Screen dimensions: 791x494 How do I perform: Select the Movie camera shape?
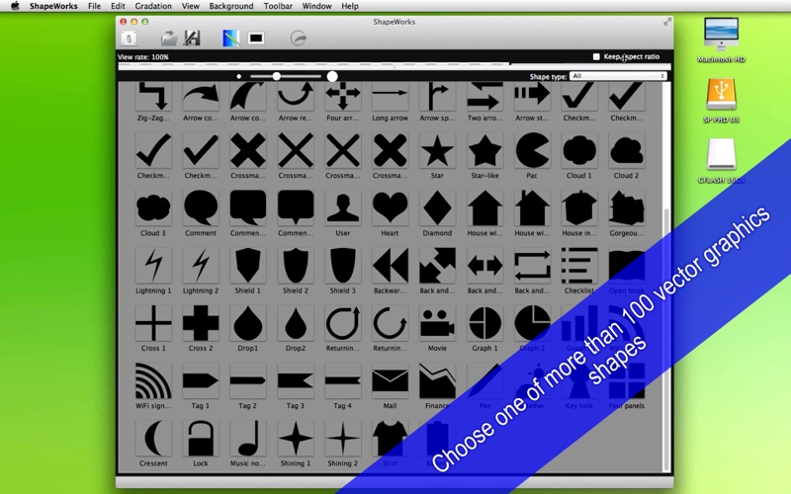pyautogui.click(x=437, y=323)
